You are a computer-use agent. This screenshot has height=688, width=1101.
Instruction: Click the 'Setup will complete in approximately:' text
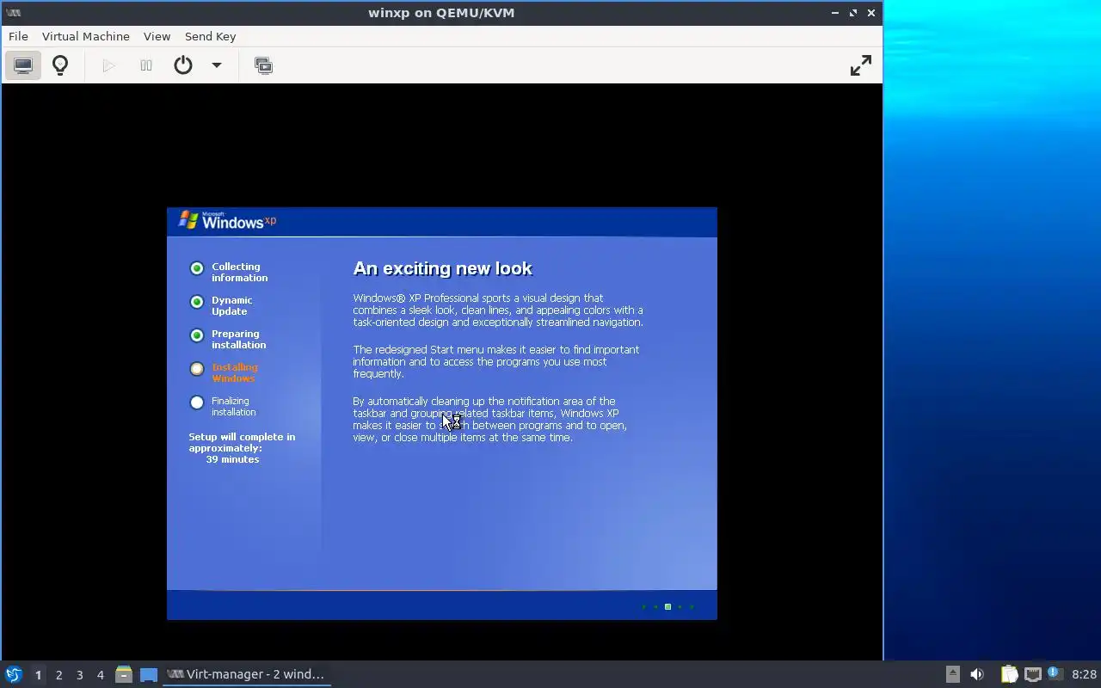(242, 442)
